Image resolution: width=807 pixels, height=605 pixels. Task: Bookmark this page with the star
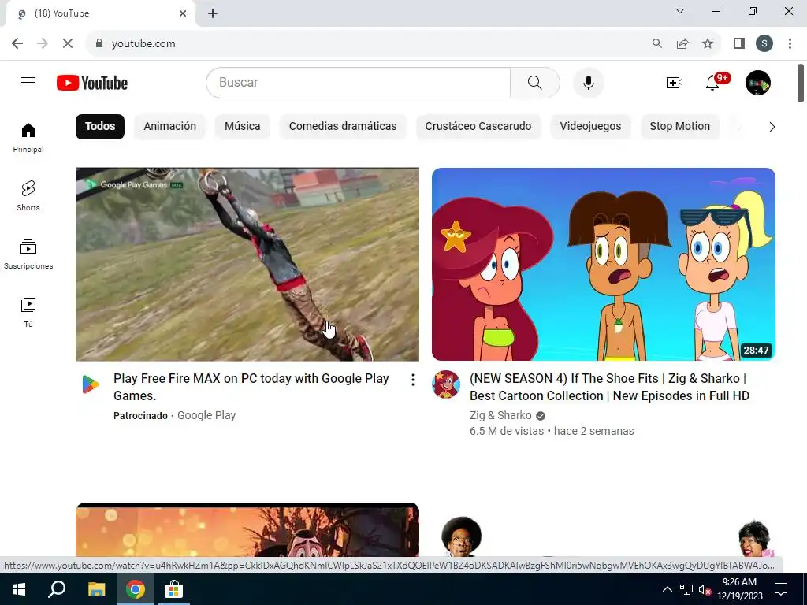pos(708,44)
